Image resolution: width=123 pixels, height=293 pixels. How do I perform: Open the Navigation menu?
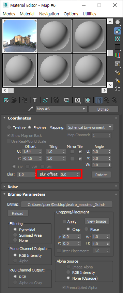click(x=49, y=14)
